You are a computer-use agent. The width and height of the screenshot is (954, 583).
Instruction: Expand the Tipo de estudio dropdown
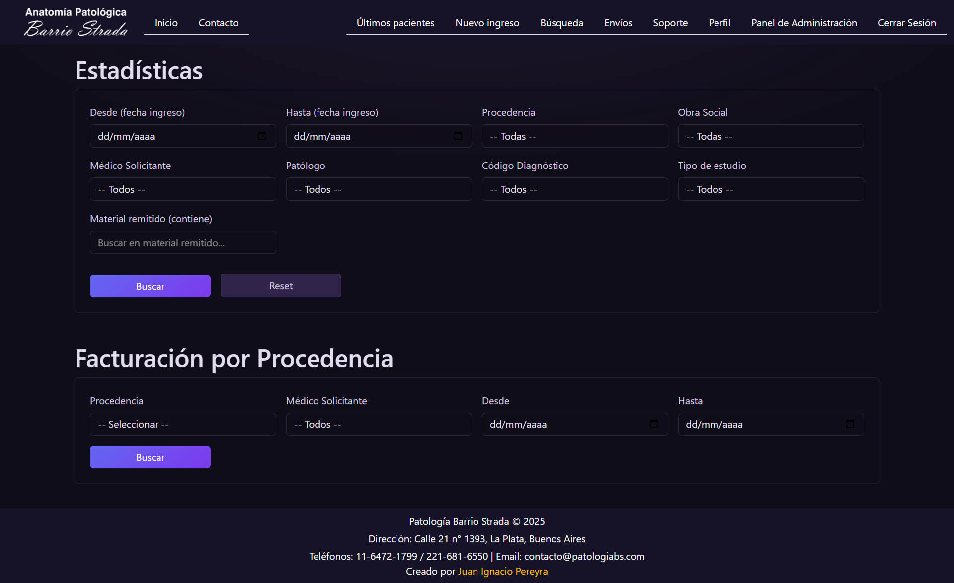770,189
